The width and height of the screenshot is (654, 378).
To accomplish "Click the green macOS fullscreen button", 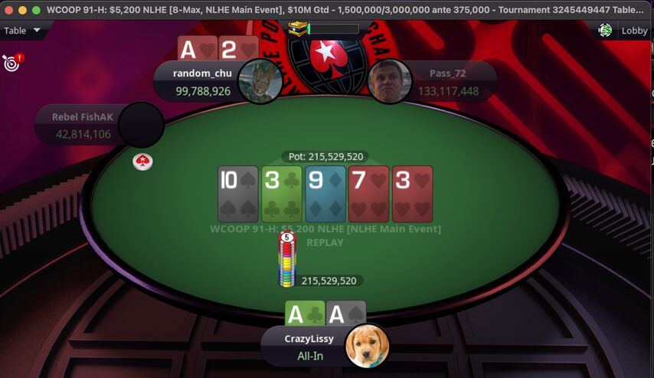I will [36, 10].
